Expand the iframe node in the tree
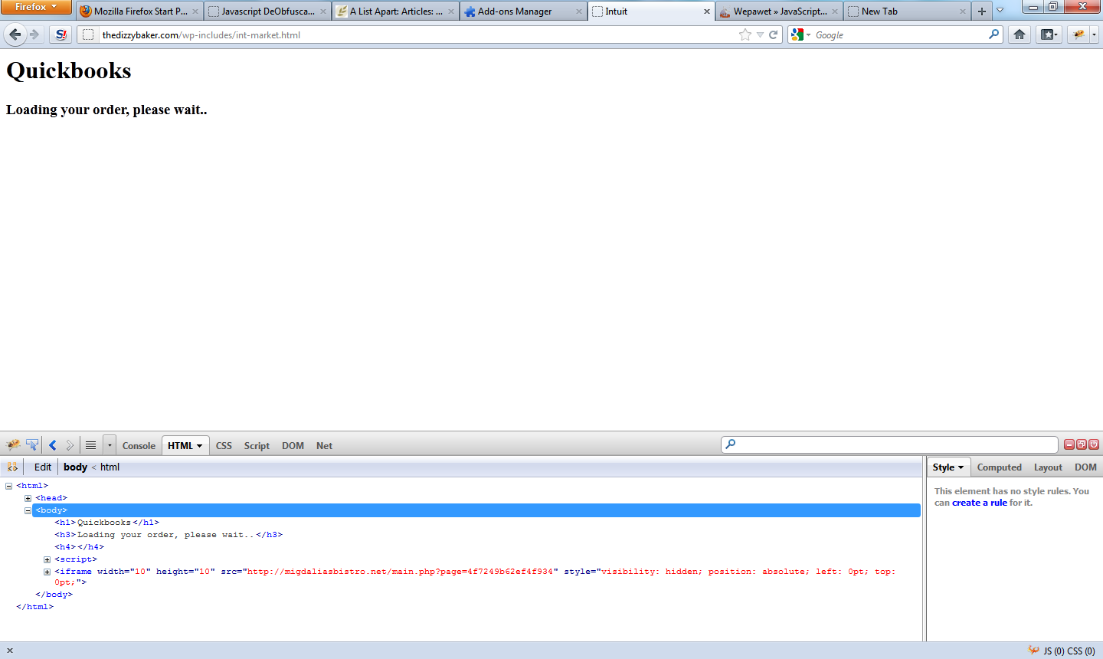 coord(47,572)
